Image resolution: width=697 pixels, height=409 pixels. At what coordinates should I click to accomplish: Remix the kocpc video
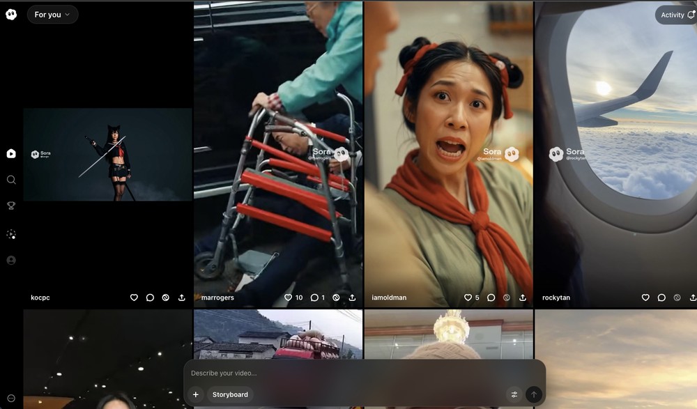[165, 298]
